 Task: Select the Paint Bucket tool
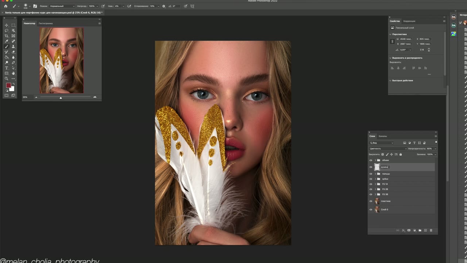[7, 57]
